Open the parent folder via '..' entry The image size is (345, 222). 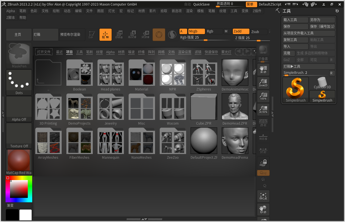(48, 73)
